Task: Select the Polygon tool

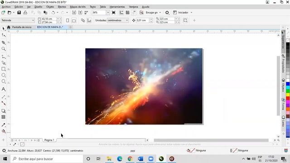Action: pos(3,81)
